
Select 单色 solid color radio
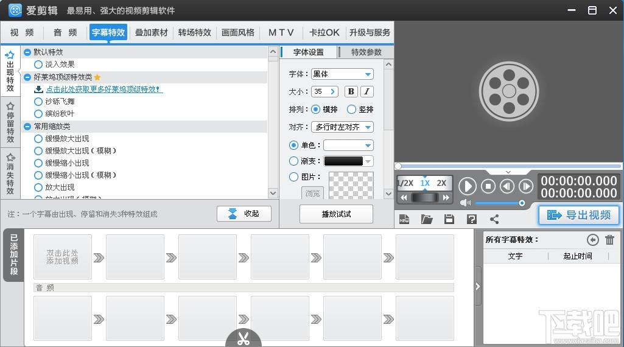click(293, 145)
